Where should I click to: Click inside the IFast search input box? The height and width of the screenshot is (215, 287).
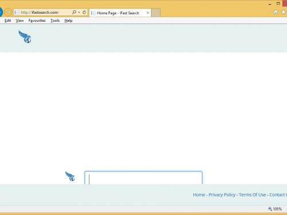point(143,178)
